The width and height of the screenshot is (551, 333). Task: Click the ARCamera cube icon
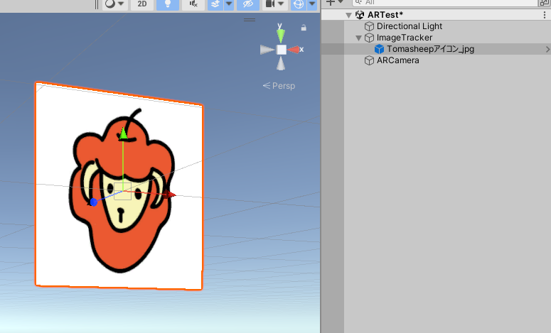pyautogui.click(x=369, y=60)
